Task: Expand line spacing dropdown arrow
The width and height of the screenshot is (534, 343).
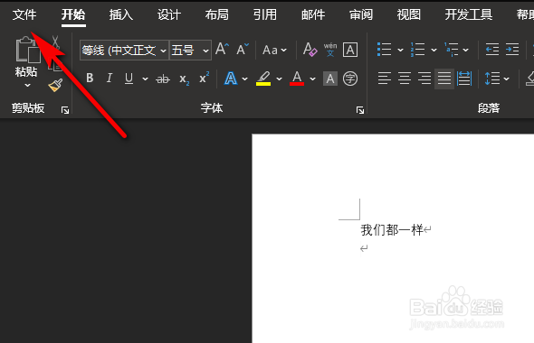Action: tap(507, 79)
